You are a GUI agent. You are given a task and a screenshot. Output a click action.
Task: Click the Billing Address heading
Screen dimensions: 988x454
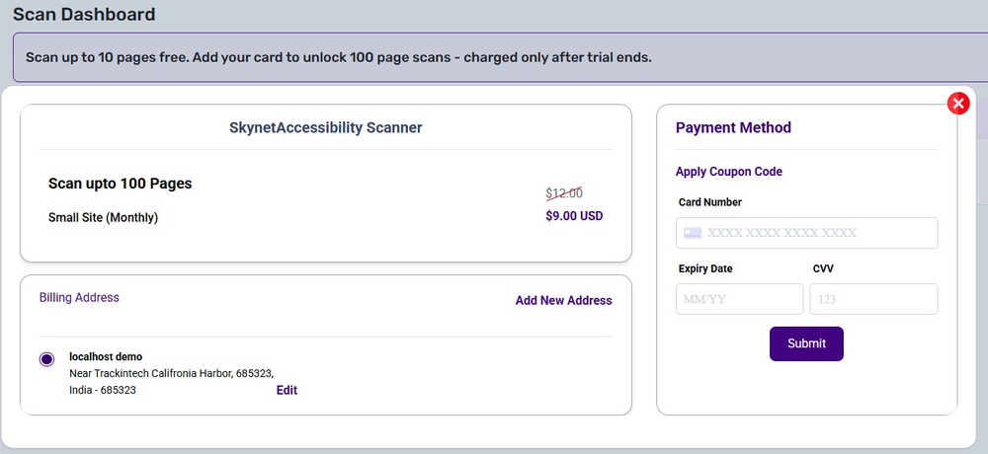(x=79, y=297)
